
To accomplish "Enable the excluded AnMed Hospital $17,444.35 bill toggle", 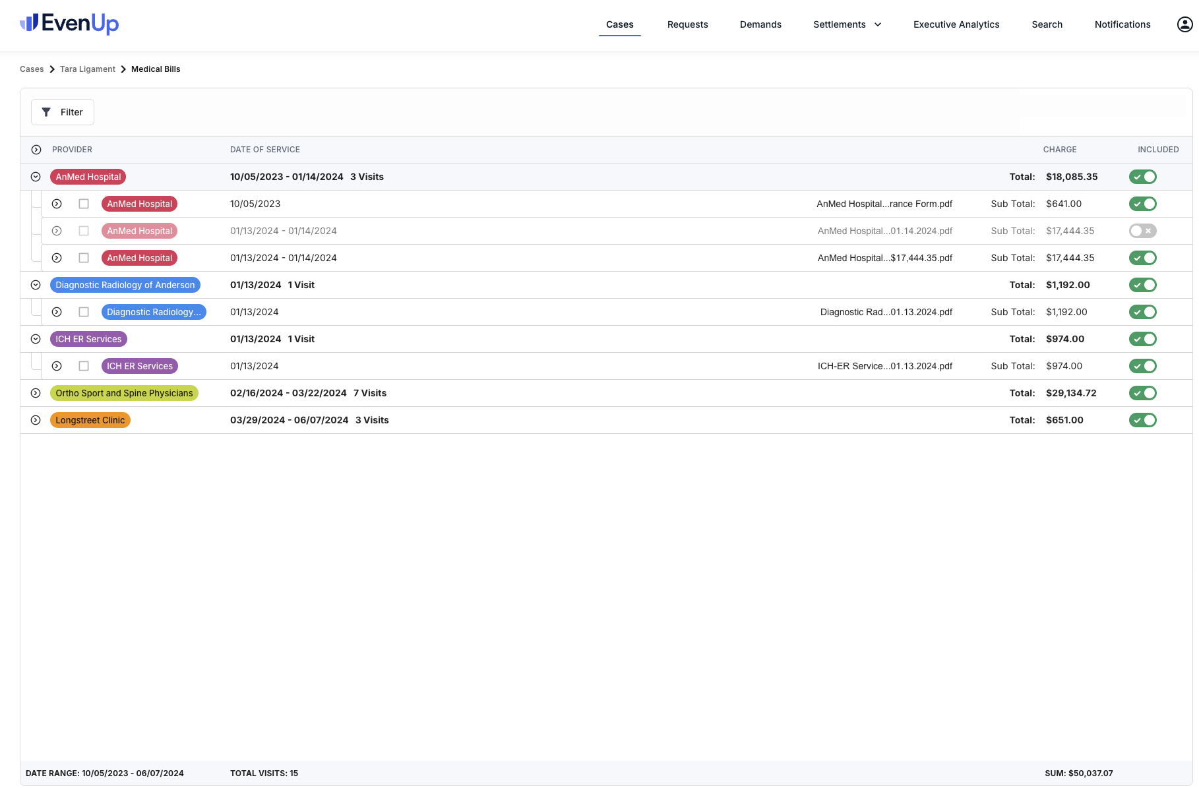I will tap(1142, 231).
